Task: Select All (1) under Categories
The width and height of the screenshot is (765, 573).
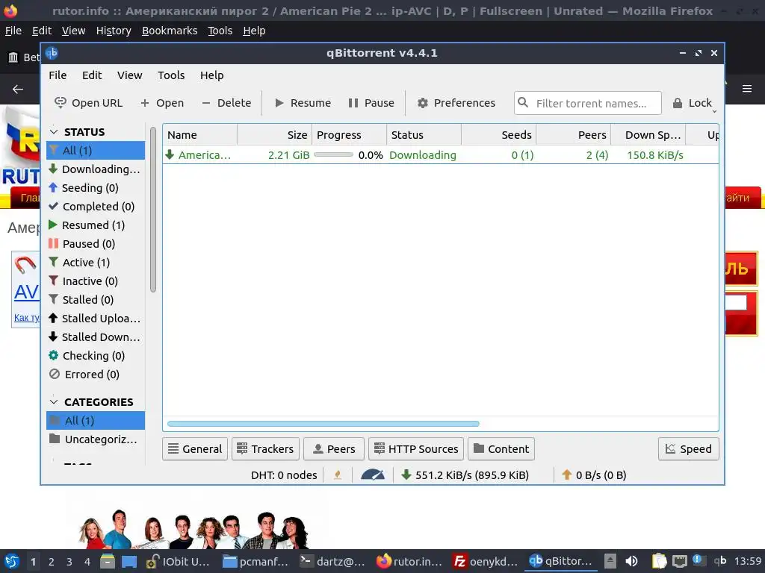Action: tap(96, 421)
